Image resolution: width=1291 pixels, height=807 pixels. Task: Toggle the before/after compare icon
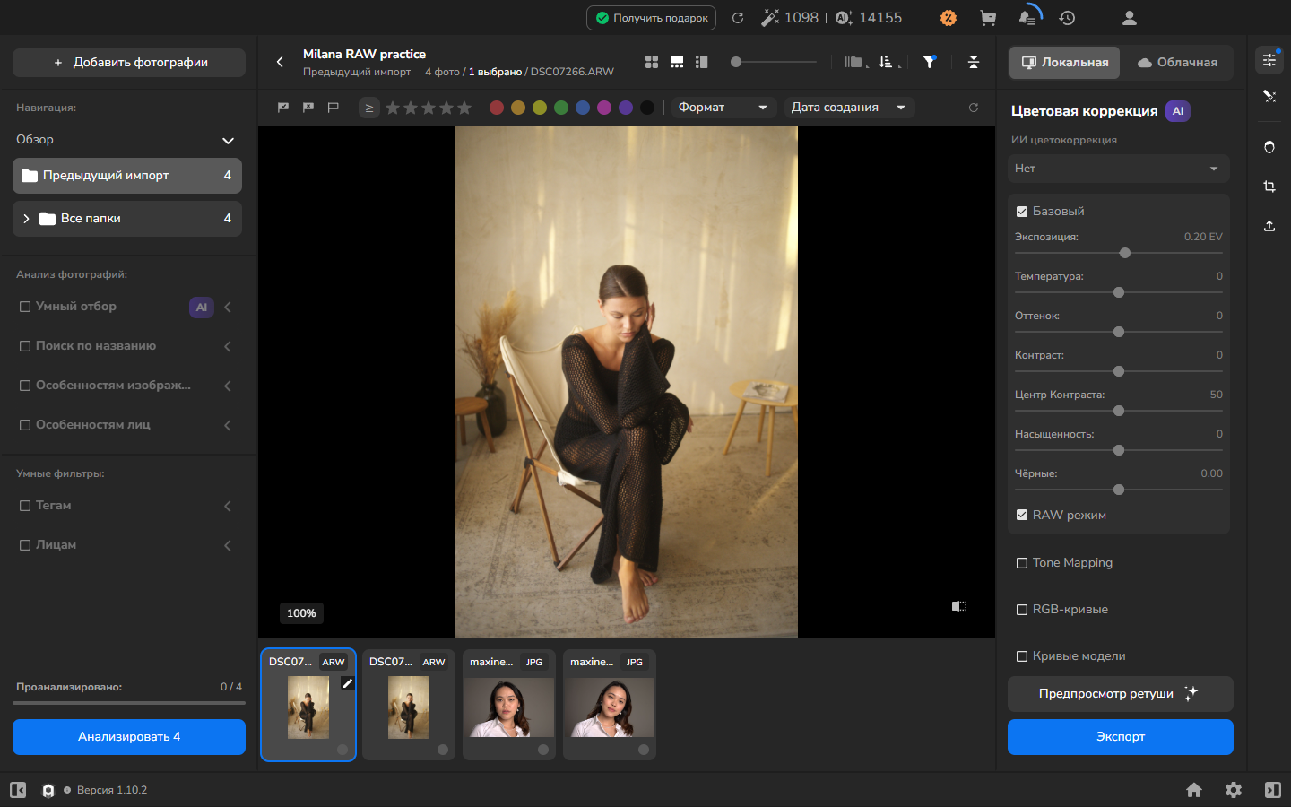point(959,607)
